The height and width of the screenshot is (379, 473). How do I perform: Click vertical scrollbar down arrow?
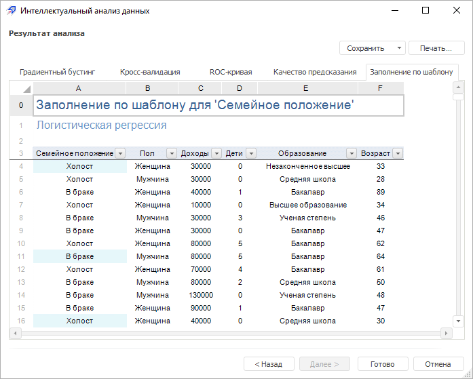(x=459, y=322)
